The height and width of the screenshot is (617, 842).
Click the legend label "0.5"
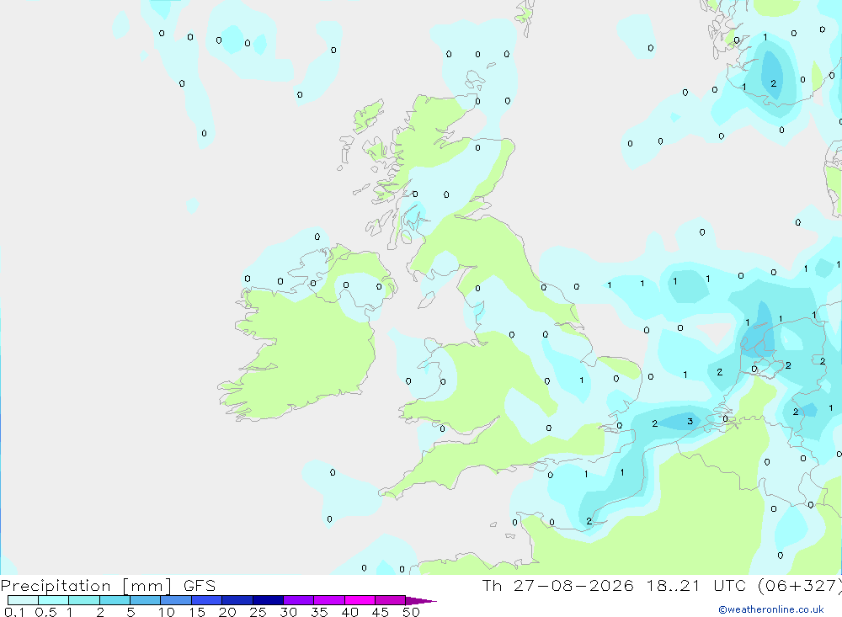pyautogui.click(x=45, y=612)
